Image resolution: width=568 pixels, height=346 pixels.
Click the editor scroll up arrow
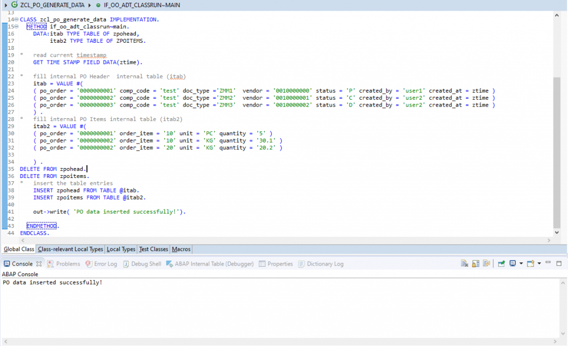pyautogui.click(x=557, y=15)
